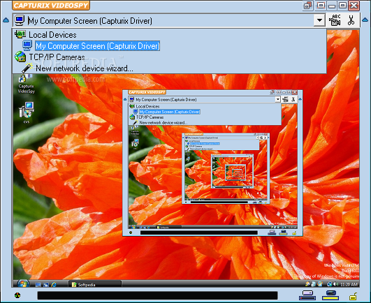
Task: Click the left blue arrow in the nested preview window
Action: click(125, 99)
